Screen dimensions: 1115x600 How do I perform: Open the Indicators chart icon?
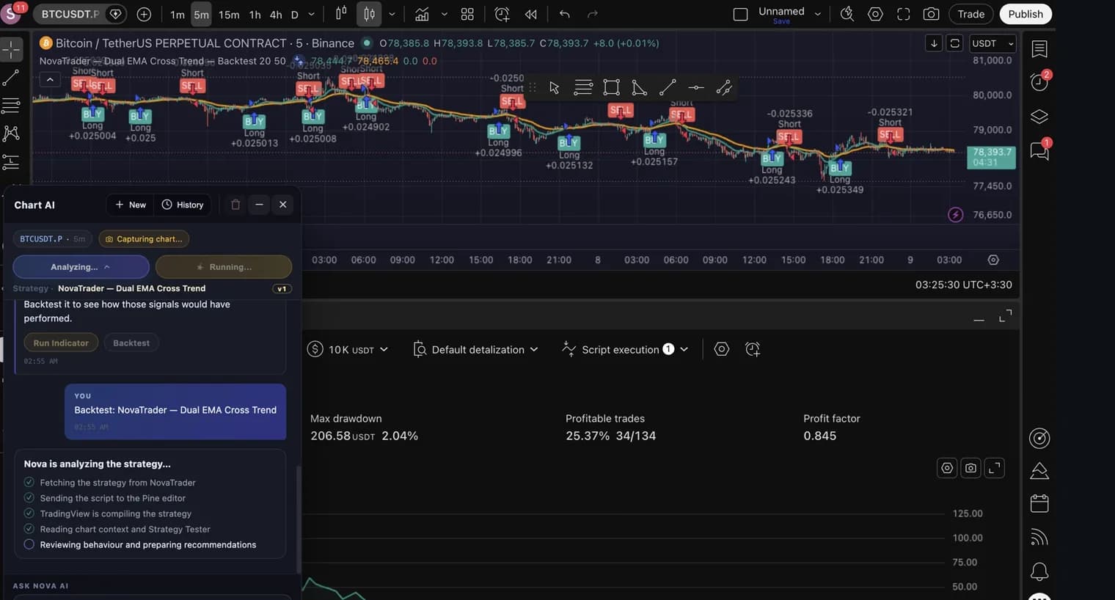point(422,14)
